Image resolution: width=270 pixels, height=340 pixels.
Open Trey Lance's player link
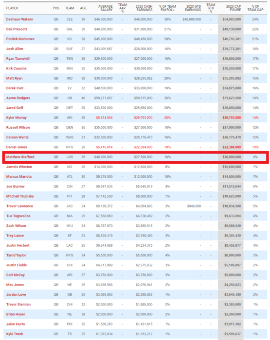[15, 236]
